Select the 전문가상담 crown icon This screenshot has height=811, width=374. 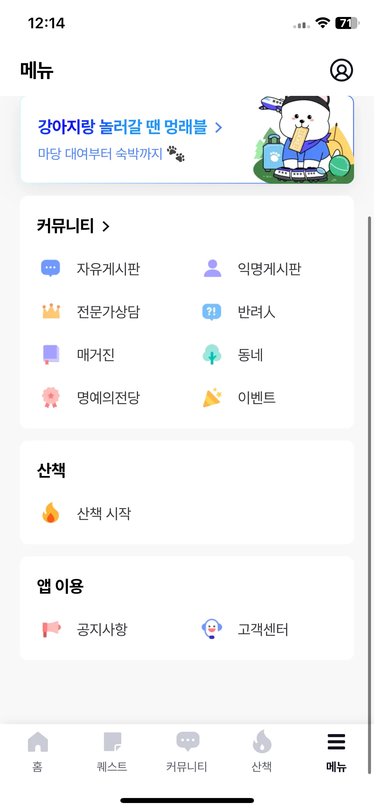(x=51, y=311)
